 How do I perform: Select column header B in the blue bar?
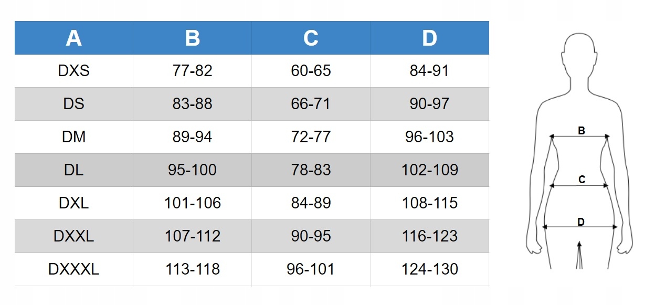(x=192, y=38)
